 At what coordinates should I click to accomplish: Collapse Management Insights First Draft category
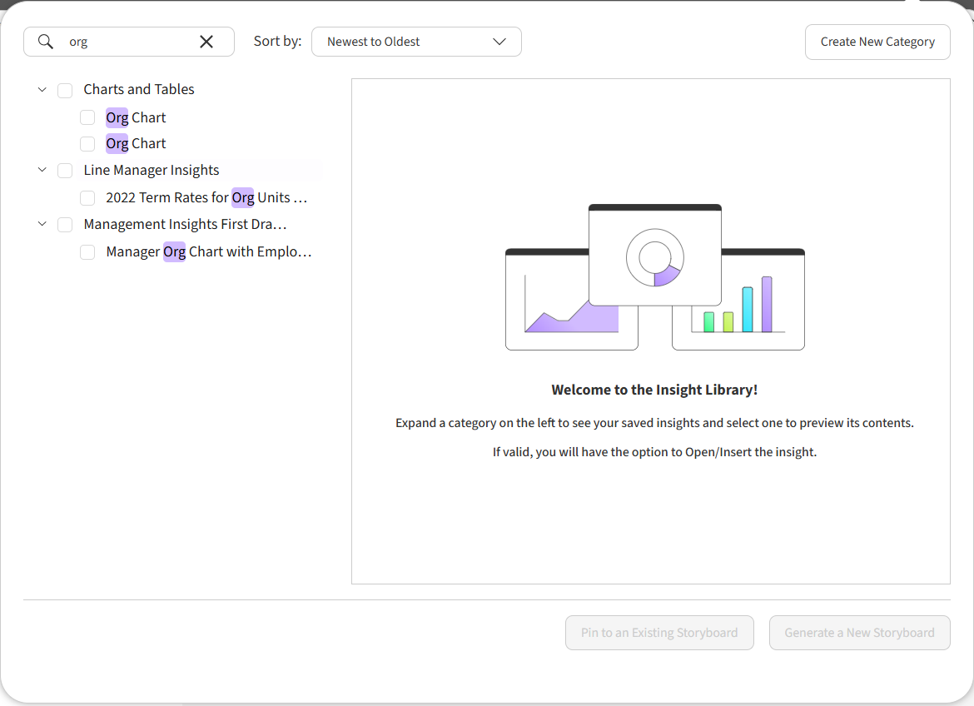(42, 224)
